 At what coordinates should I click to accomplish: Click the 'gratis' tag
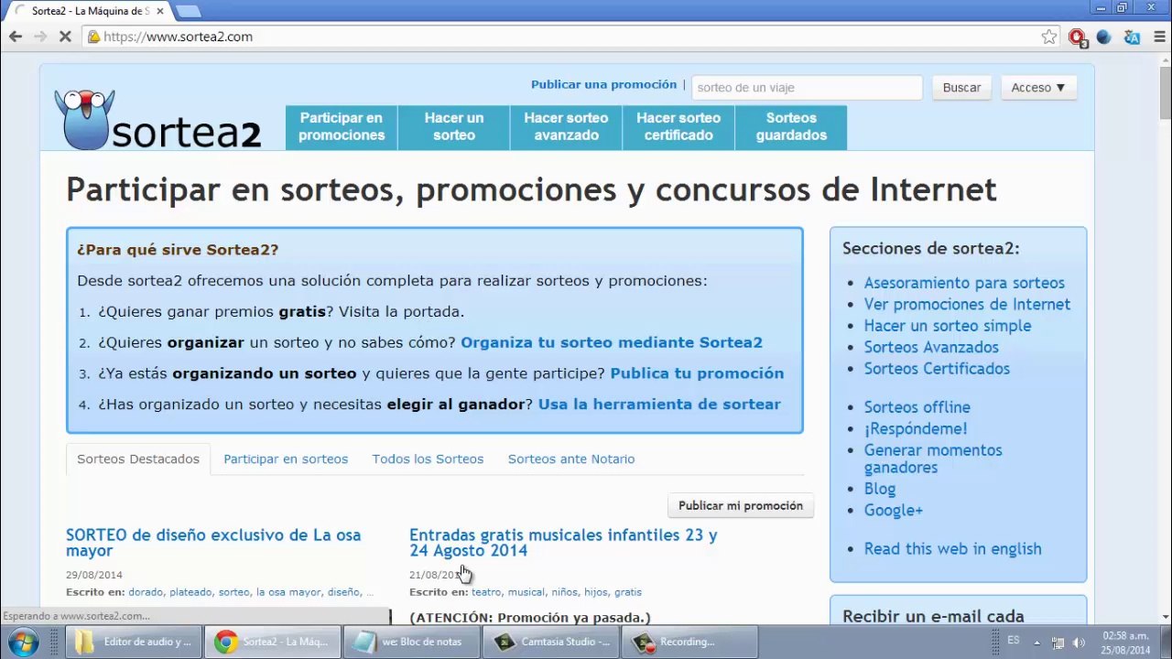[628, 592]
